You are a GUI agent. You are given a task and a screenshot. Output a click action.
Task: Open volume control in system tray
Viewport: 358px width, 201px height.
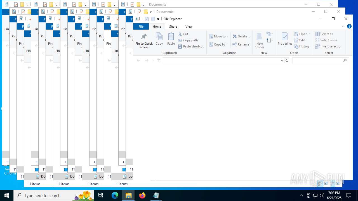point(322,195)
